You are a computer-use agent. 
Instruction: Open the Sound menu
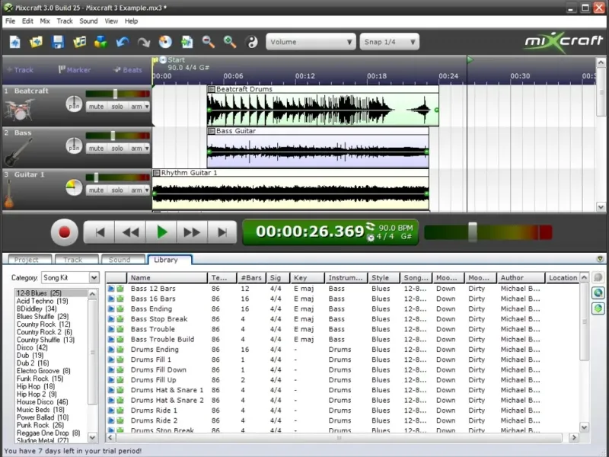point(88,21)
